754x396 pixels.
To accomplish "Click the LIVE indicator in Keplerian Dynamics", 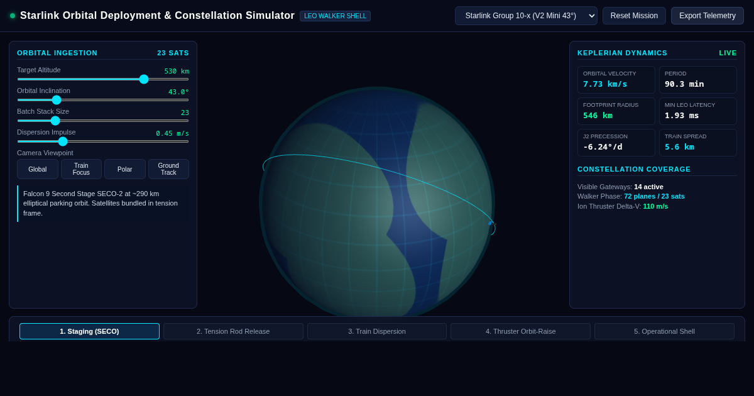I will [728, 53].
